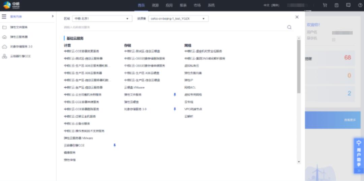
Task: Open the message chat icon in top bar
Action: pos(348,5)
